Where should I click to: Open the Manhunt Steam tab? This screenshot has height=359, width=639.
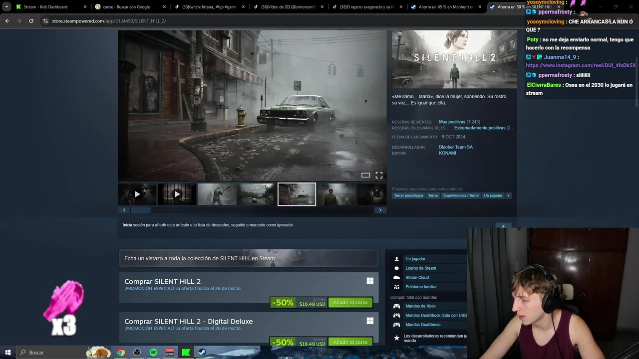click(446, 7)
